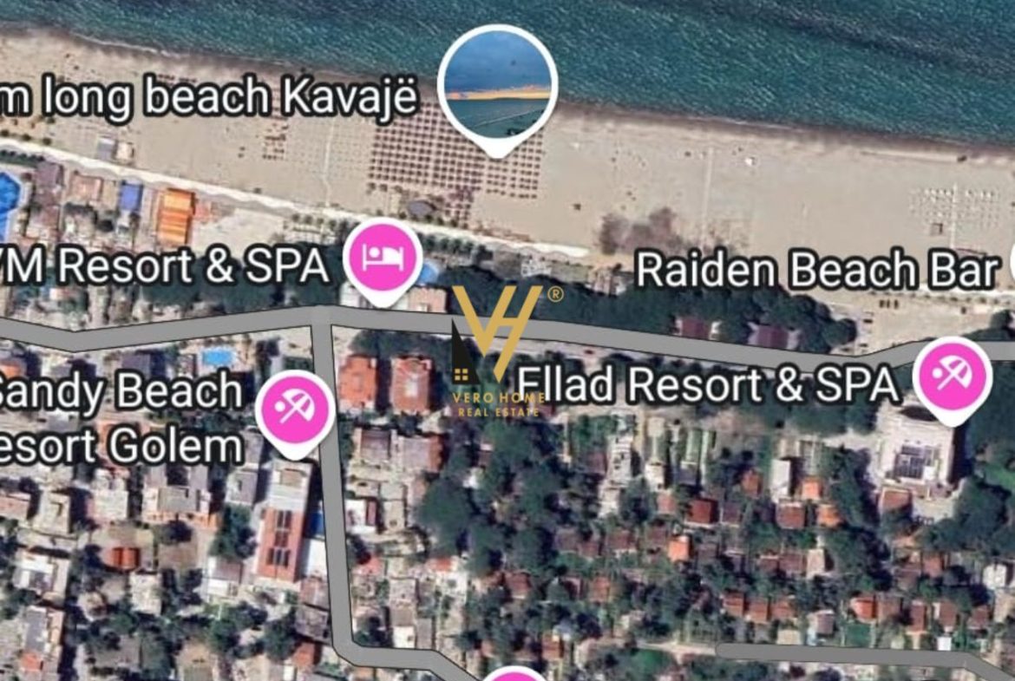The image size is (1015, 681).
Task: Click the T-junction where the vertical road meets the main road
Action: click(322, 317)
